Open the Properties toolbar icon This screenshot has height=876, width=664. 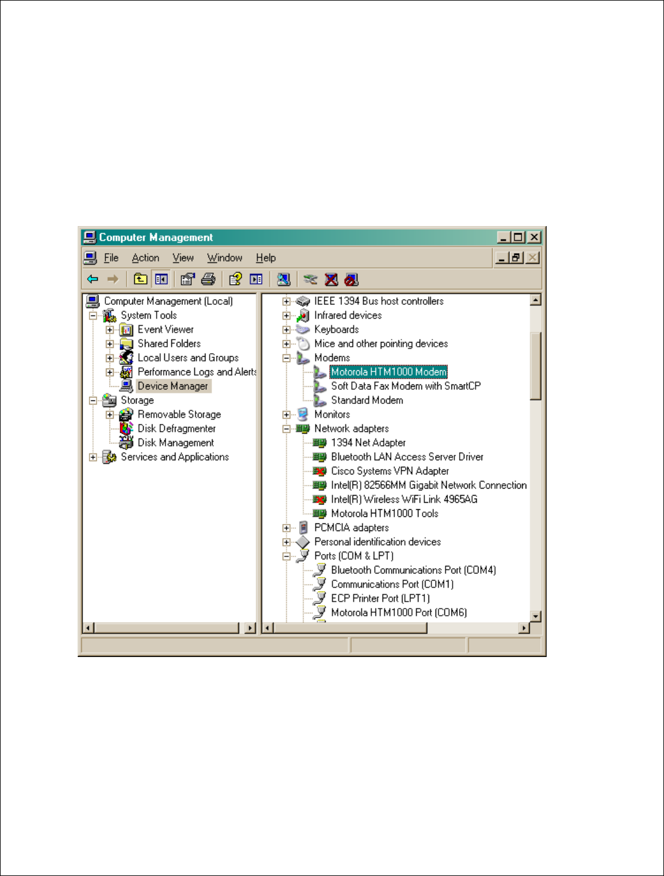[x=188, y=279]
